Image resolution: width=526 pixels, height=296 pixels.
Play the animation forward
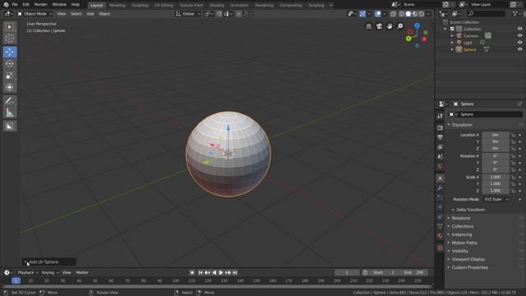click(221, 272)
